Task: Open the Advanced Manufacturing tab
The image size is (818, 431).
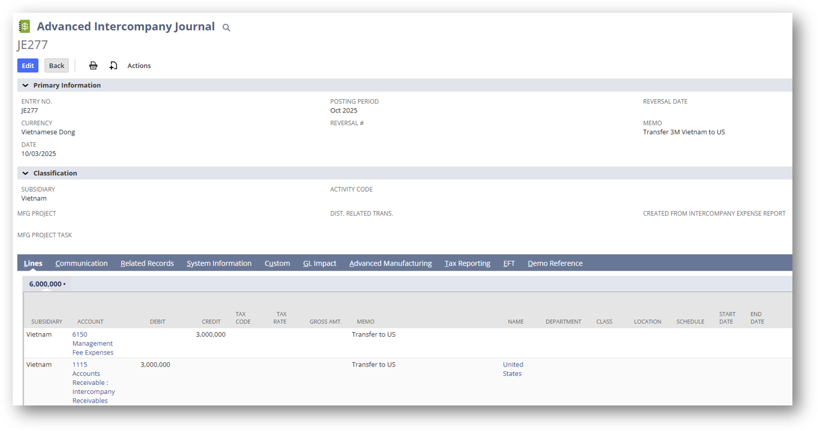Action: [390, 263]
